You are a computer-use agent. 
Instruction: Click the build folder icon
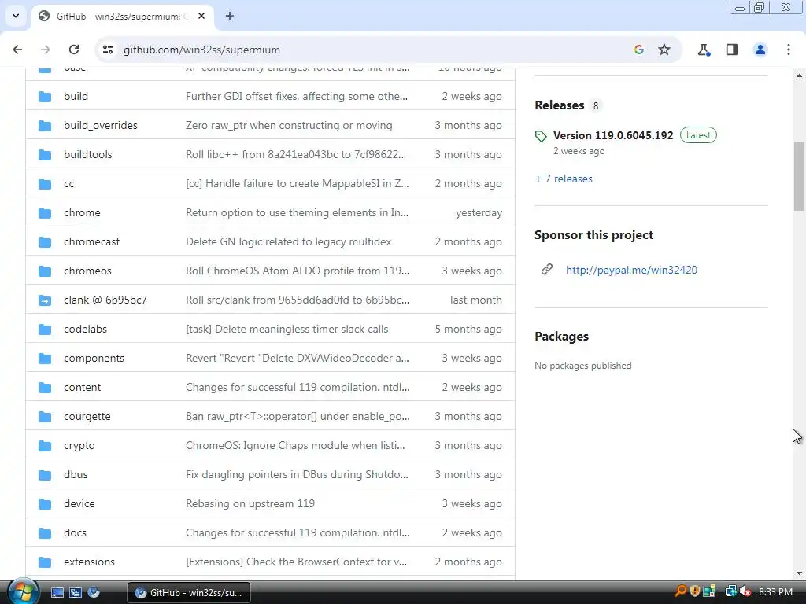coord(45,97)
